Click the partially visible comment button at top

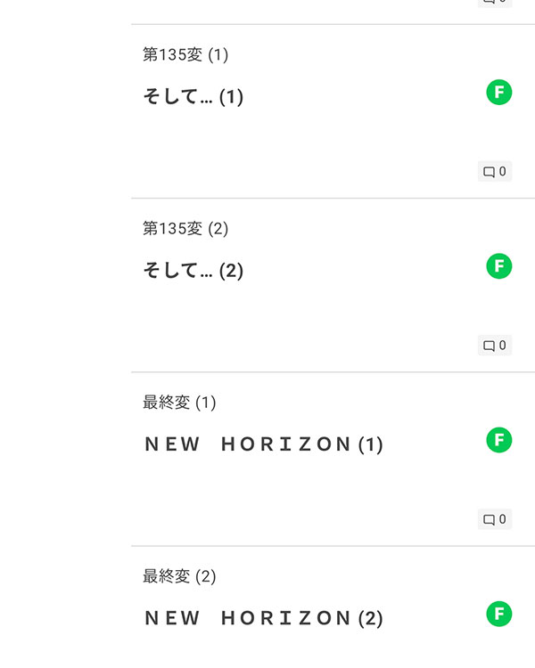pyautogui.click(x=495, y=3)
